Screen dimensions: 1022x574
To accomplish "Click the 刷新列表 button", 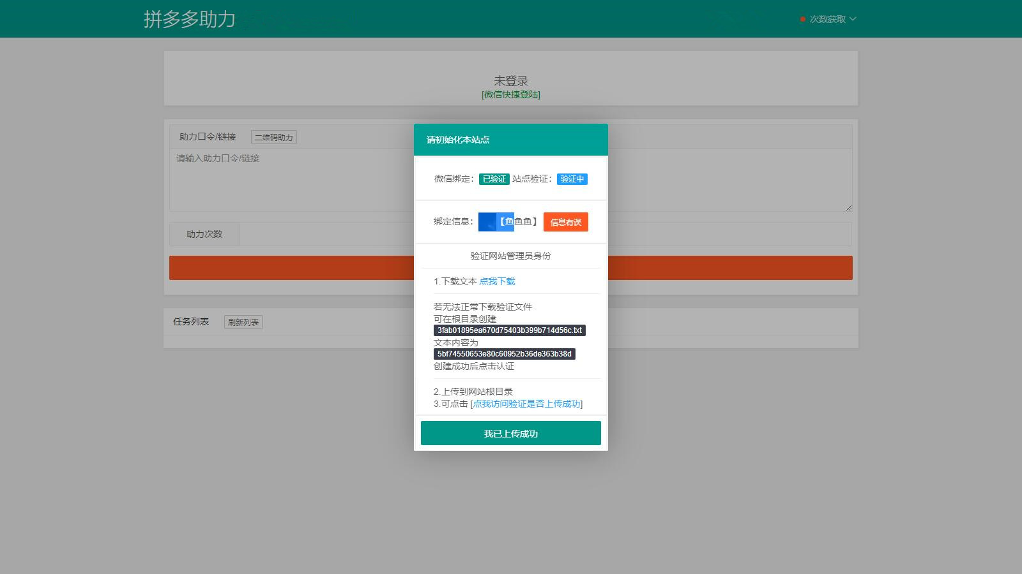I will tap(243, 322).
